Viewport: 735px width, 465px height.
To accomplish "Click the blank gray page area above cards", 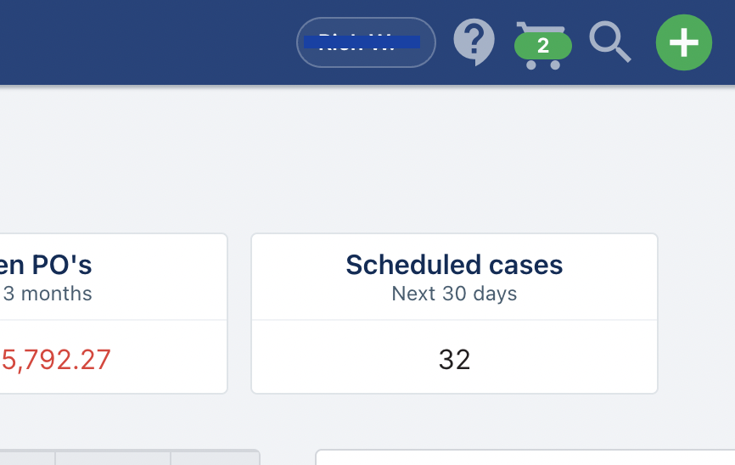I will click(x=367, y=160).
